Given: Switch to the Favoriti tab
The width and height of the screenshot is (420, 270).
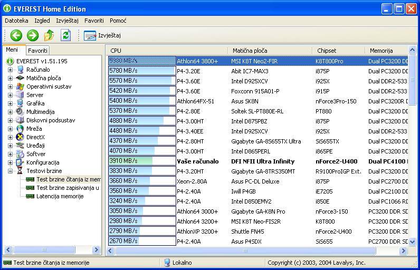Looking at the screenshot, I should pyautogui.click(x=37, y=51).
